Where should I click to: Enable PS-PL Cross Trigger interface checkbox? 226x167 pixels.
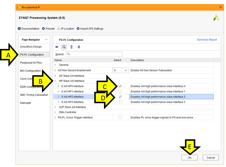(120, 117)
